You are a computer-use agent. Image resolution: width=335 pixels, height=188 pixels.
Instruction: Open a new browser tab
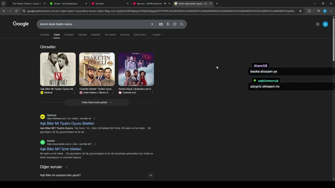click(x=217, y=4)
